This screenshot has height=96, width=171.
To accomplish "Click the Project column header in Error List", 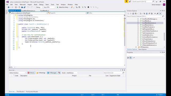I will click(x=74, y=76).
